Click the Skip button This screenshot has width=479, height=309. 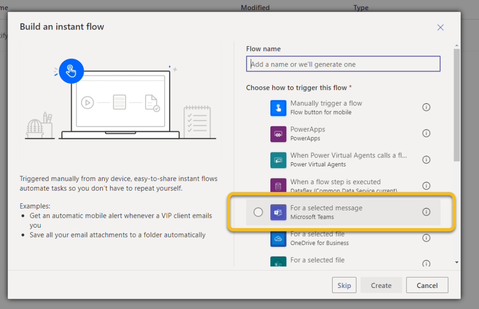coord(344,285)
